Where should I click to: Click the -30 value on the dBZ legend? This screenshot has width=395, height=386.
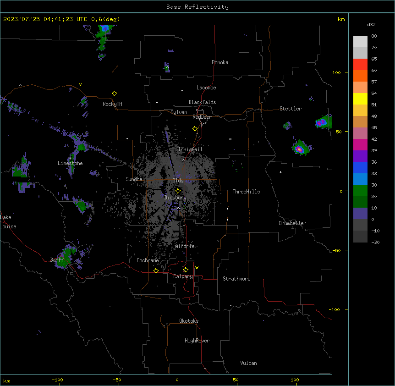(375, 242)
